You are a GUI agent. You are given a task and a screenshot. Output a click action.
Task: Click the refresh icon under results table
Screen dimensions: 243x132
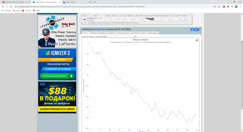[x=85, y=23]
